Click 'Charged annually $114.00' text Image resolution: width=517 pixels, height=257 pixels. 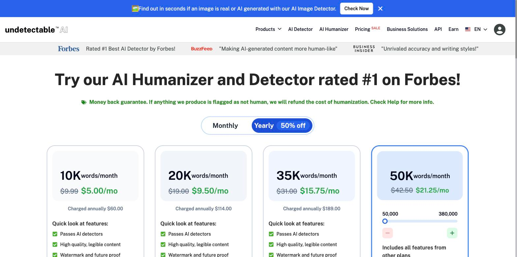click(x=203, y=209)
